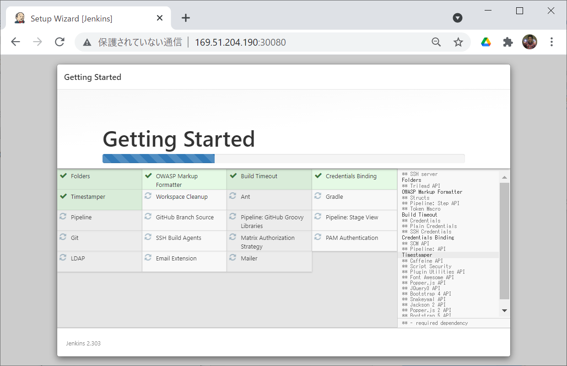Click the refresh icon beside GitHub Branch Source
Screen dimensions: 567x366
(x=148, y=217)
